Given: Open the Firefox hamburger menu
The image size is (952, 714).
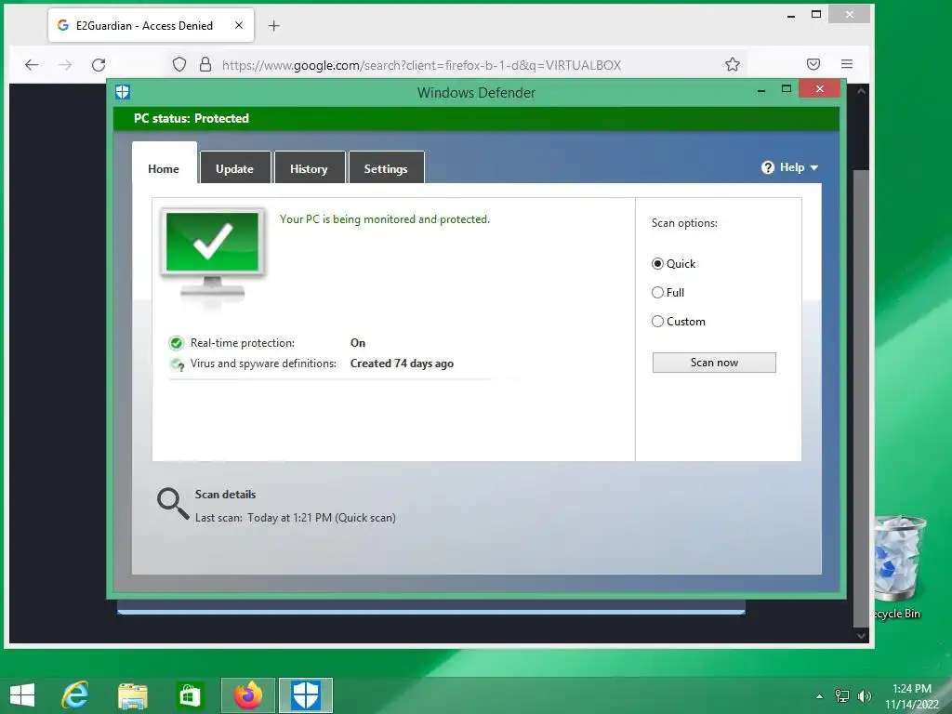Looking at the screenshot, I should [847, 64].
